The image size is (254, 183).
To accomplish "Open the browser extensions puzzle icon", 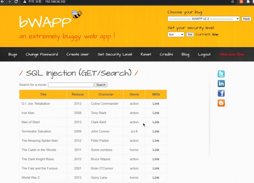I will pyautogui.click(x=248, y=2).
